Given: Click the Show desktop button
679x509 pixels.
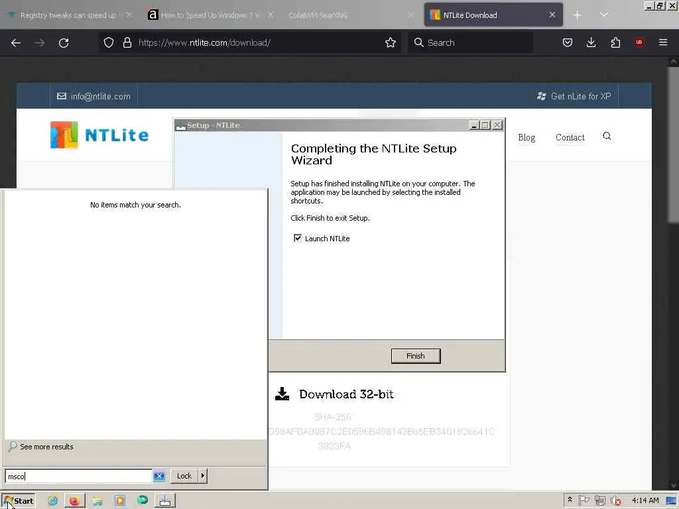Looking at the screenshot, I should (x=672, y=501).
